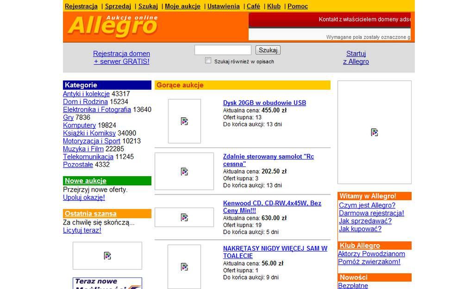Go to Moje aukcje
Image resolution: width=463 pixels, height=289 pixels.
[182, 6]
